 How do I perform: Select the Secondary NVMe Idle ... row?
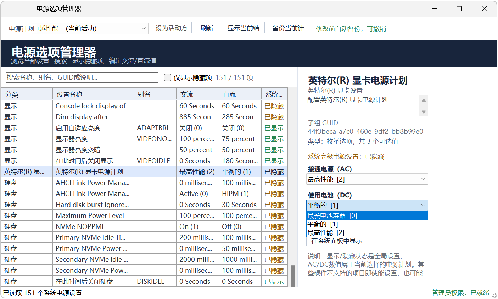144,259
